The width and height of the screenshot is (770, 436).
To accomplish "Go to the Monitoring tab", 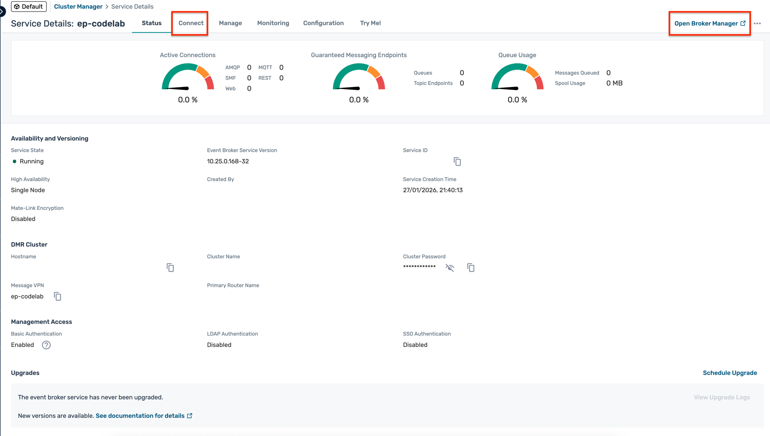I will point(273,23).
